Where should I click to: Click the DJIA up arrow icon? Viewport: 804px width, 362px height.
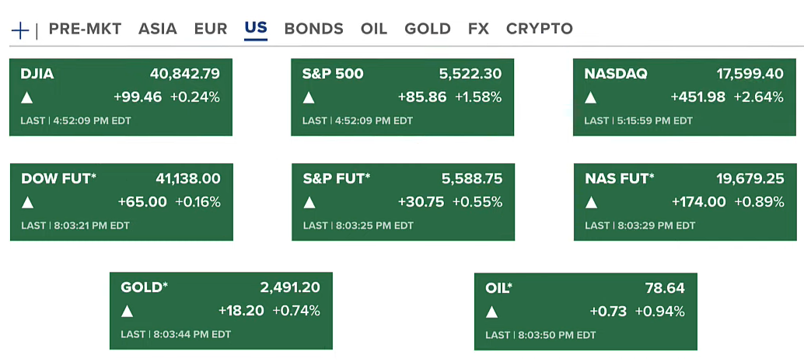click(x=27, y=98)
